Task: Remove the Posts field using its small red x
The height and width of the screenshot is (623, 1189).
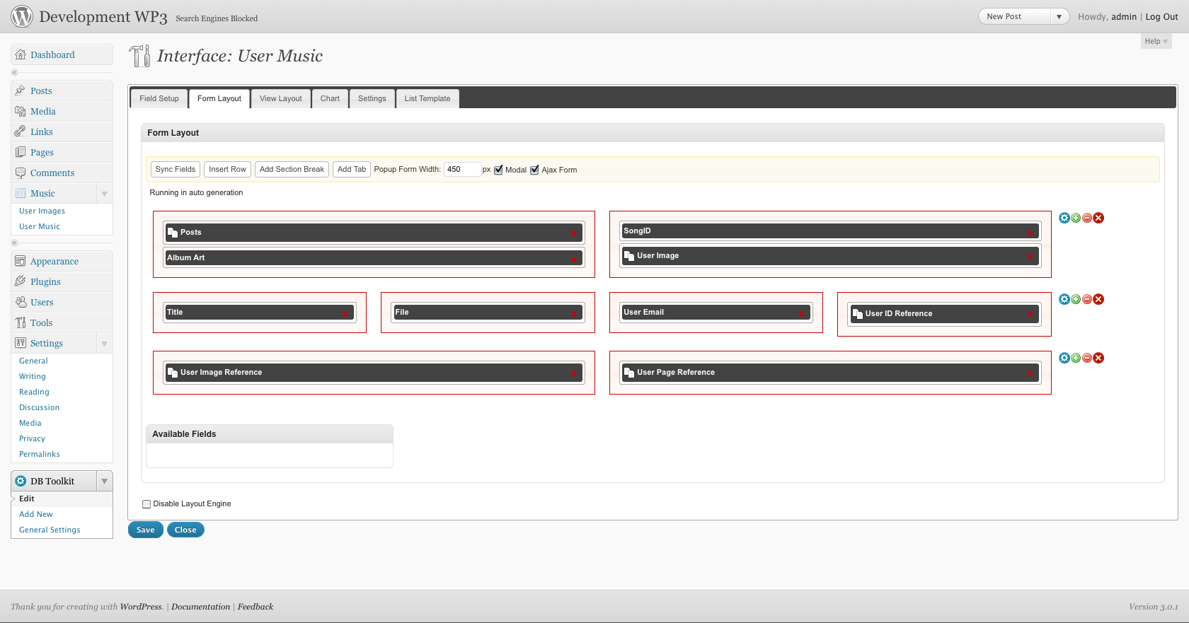Action: (573, 233)
